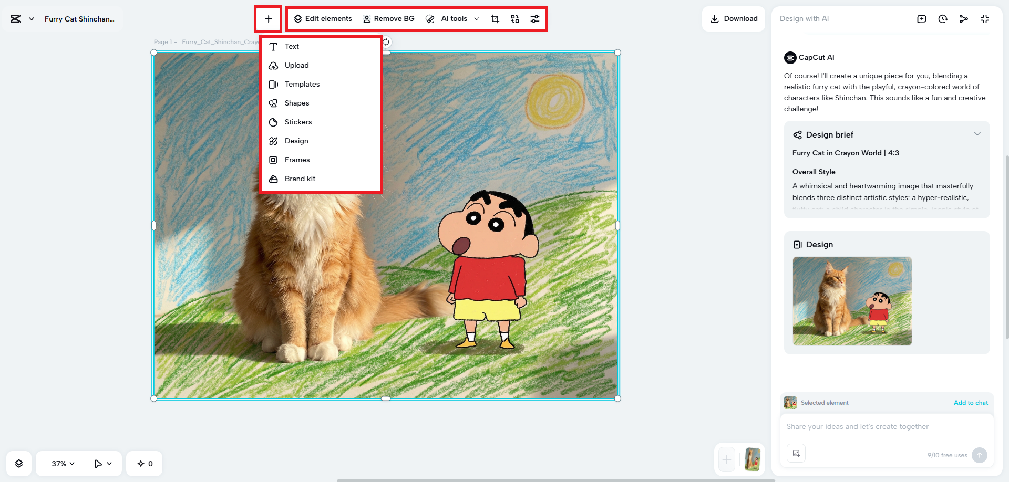1009x482 pixels.
Task: Select the Crop tool in the toolbar
Action: [495, 18]
